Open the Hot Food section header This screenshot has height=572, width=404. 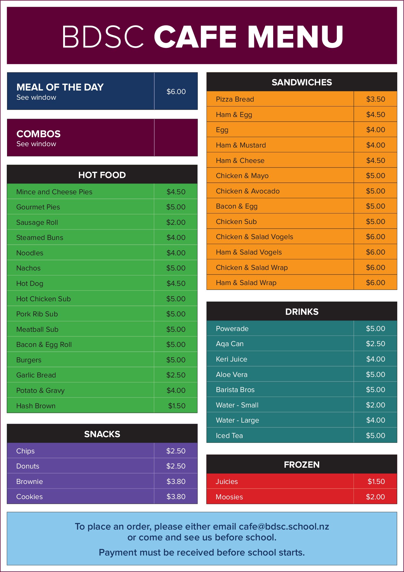pos(102,175)
